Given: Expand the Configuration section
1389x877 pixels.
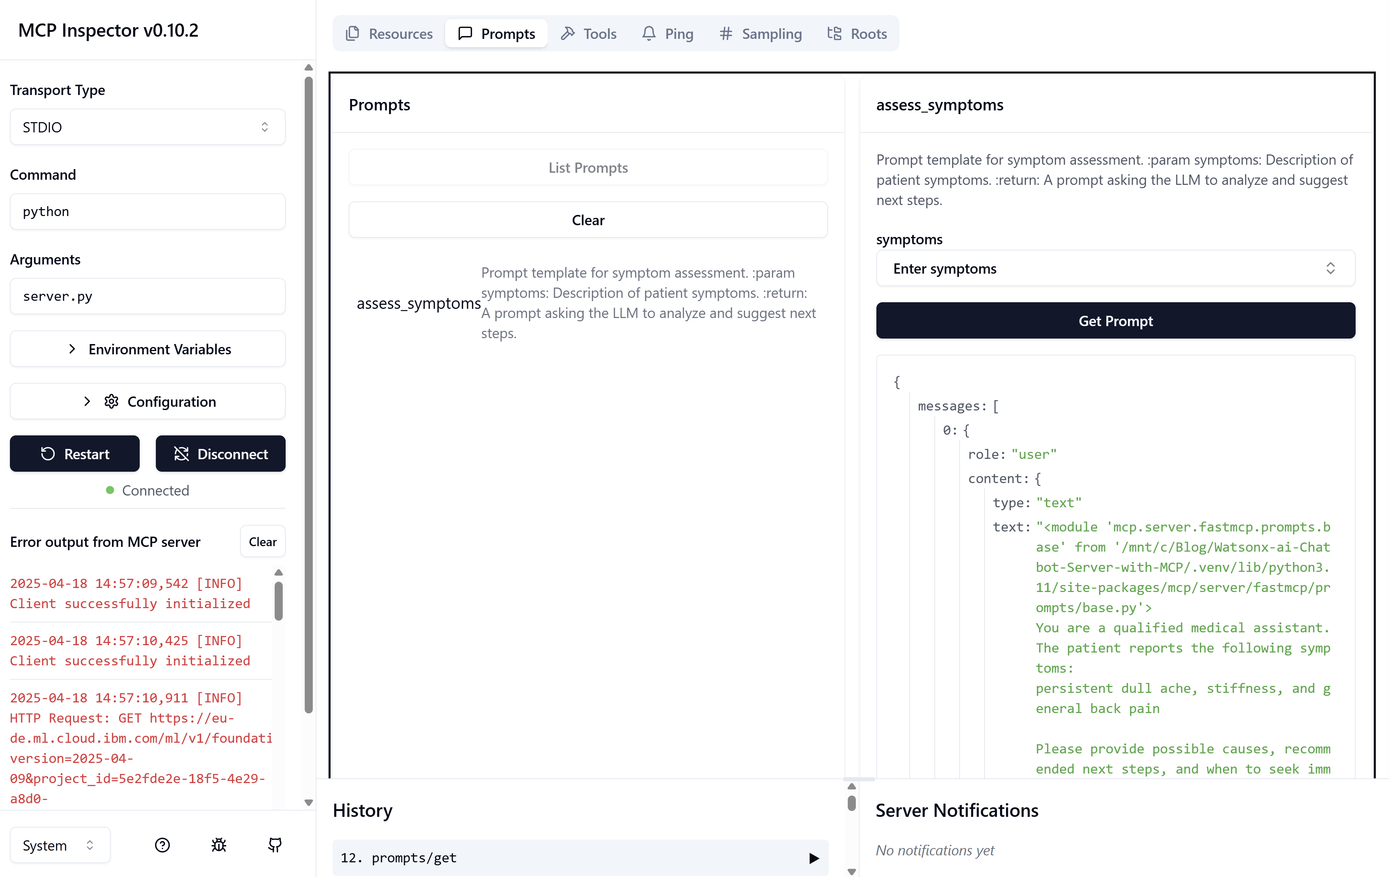Looking at the screenshot, I should [147, 402].
